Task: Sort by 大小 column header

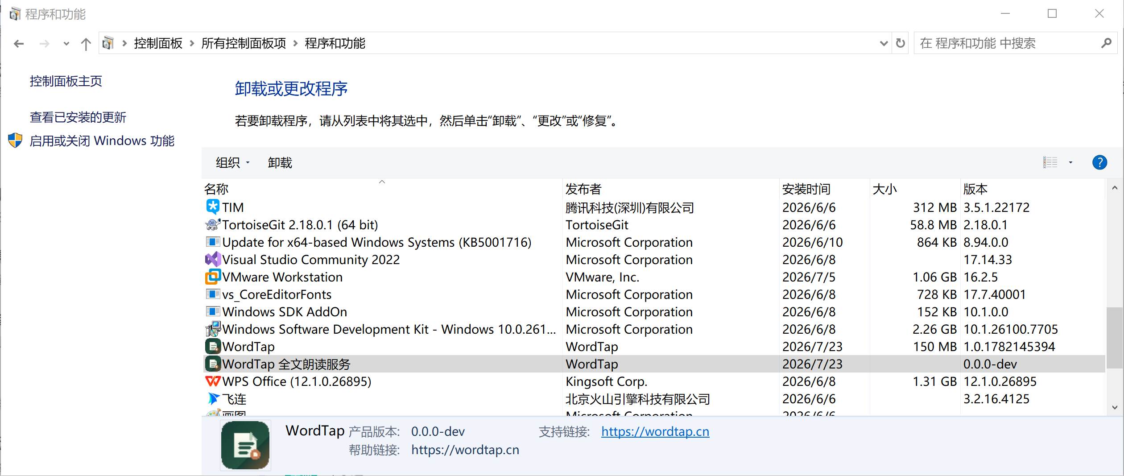Action: tap(914, 189)
